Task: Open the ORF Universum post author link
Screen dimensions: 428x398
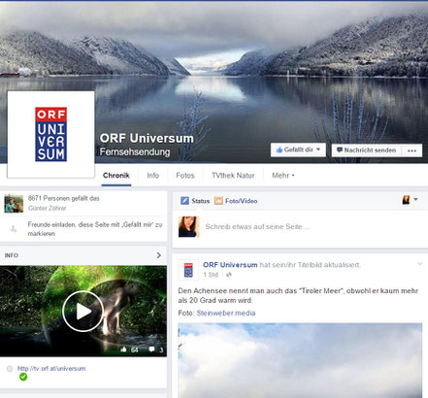Action: click(x=230, y=265)
